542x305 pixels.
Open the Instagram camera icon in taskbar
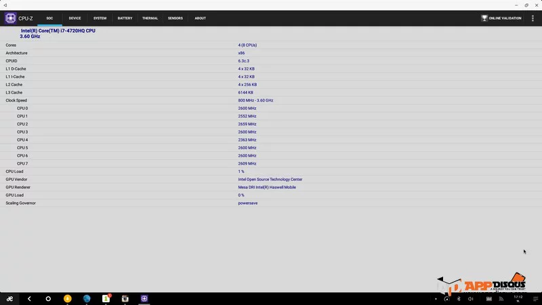pyautogui.click(x=125, y=298)
